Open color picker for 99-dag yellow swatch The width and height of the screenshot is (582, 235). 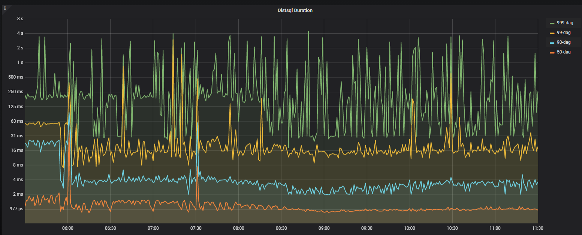[x=552, y=33]
